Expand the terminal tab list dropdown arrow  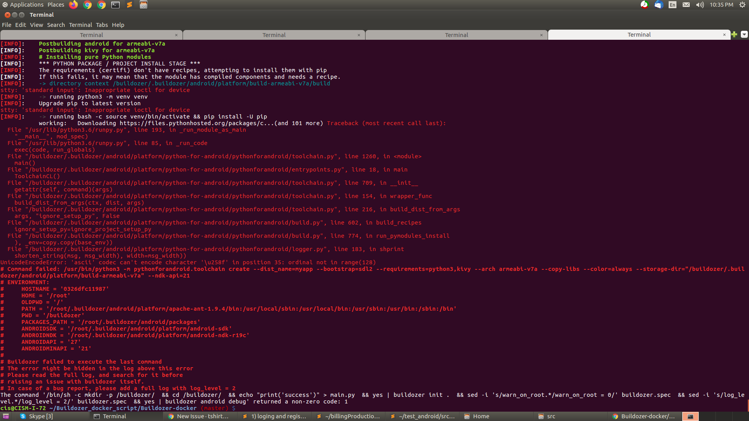pos(744,35)
